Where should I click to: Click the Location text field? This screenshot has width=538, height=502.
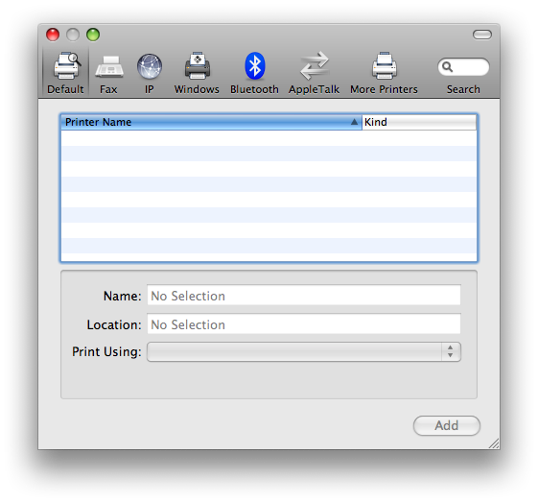tap(304, 323)
